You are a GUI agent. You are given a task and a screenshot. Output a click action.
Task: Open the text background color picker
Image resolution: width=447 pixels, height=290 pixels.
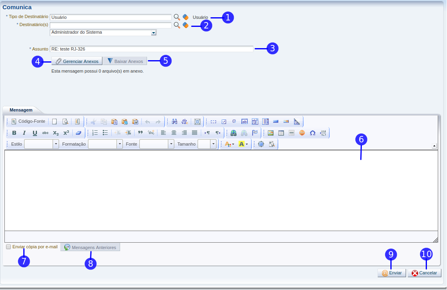click(x=243, y=144)
